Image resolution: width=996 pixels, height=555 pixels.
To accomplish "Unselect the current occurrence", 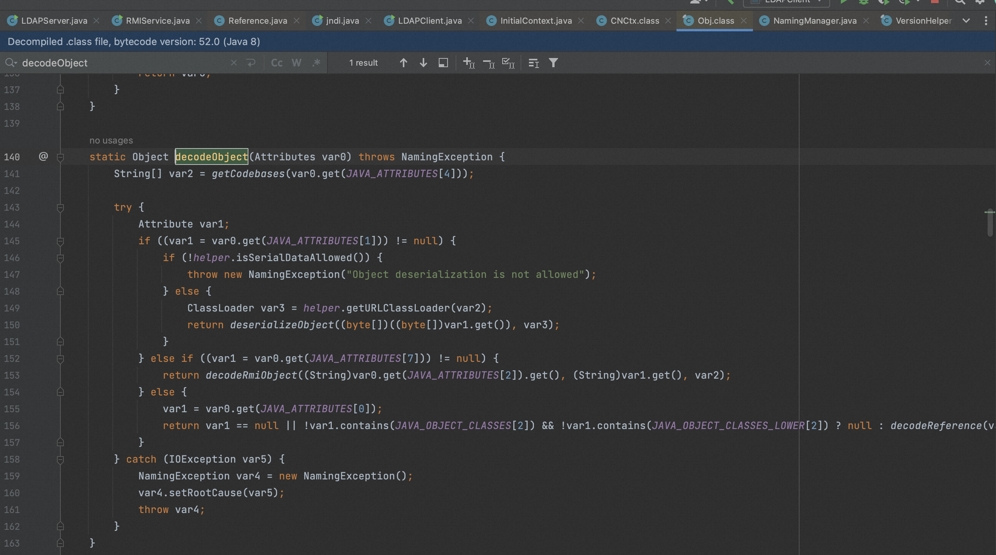I will tap(489, 63).
